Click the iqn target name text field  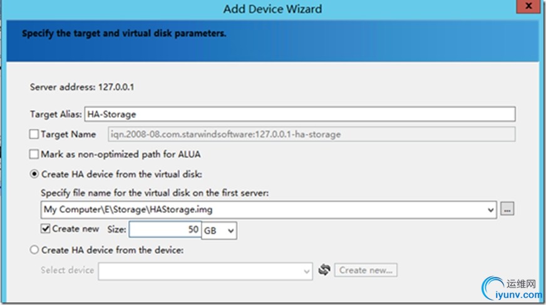[312, 134]
